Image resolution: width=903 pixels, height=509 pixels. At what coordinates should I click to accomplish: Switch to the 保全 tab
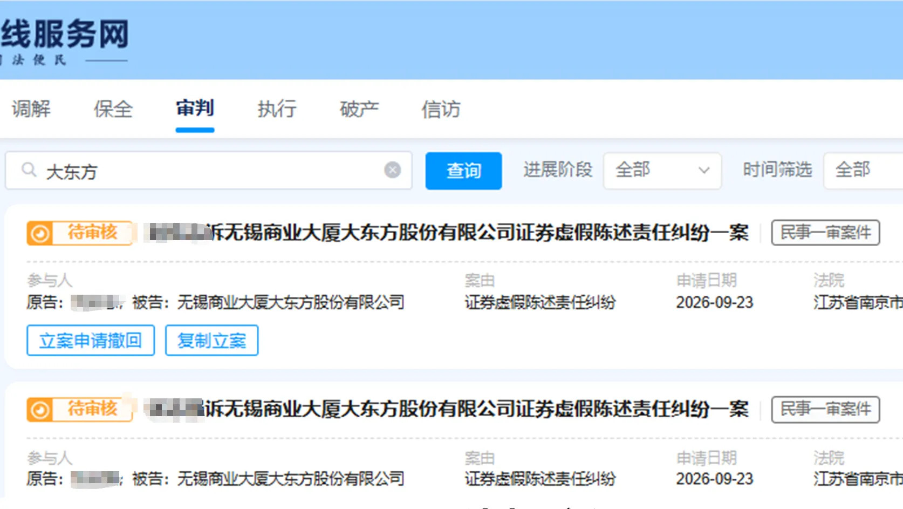click(113, 109)
